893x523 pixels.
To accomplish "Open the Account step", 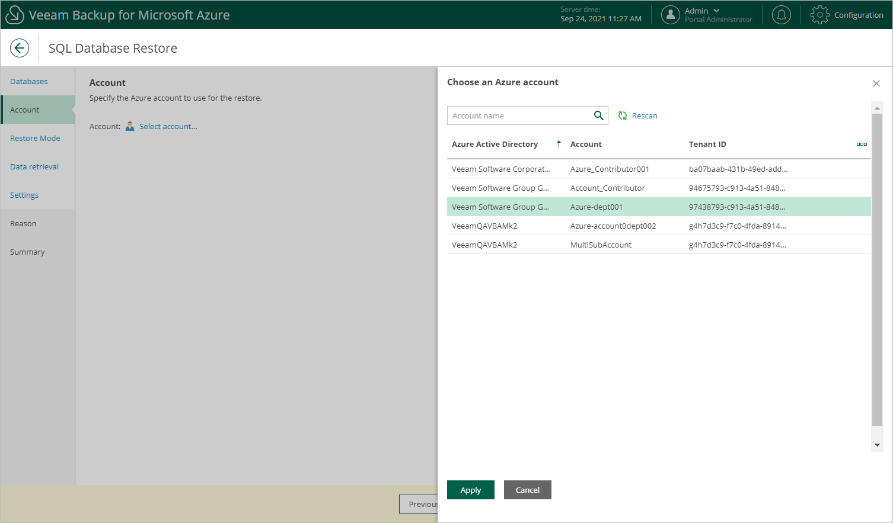I will (x=37, y=110).
